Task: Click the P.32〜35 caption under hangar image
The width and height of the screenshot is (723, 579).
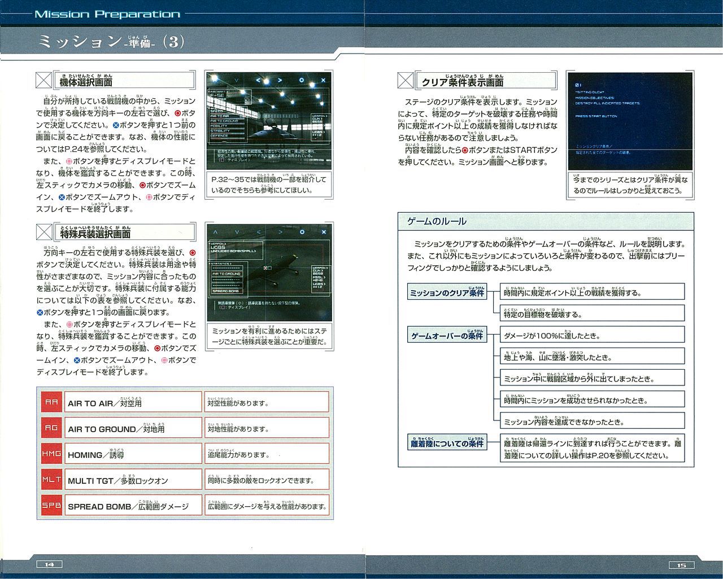Action: pyautogui.click(x=268, y=185)
